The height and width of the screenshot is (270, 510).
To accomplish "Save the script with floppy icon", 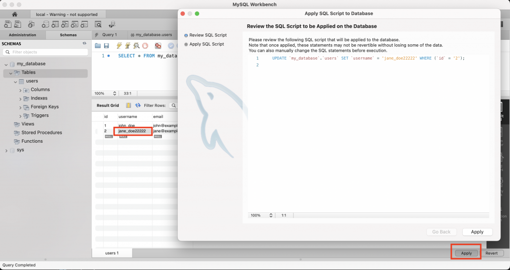I will pyautogui.click(x=107, y=46).
